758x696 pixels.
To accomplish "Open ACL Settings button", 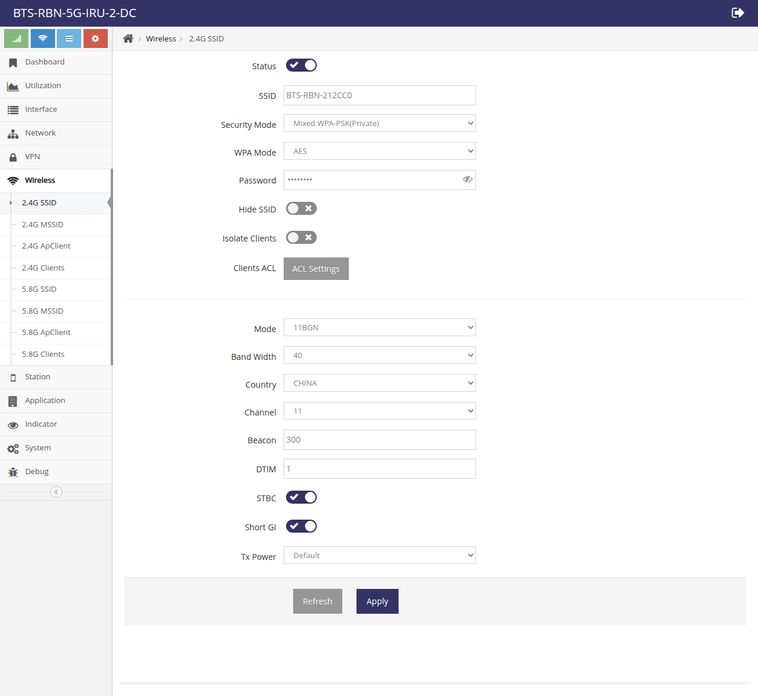I will point(316,269).
